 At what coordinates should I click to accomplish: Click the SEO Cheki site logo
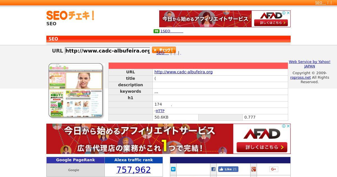point(70,15)
